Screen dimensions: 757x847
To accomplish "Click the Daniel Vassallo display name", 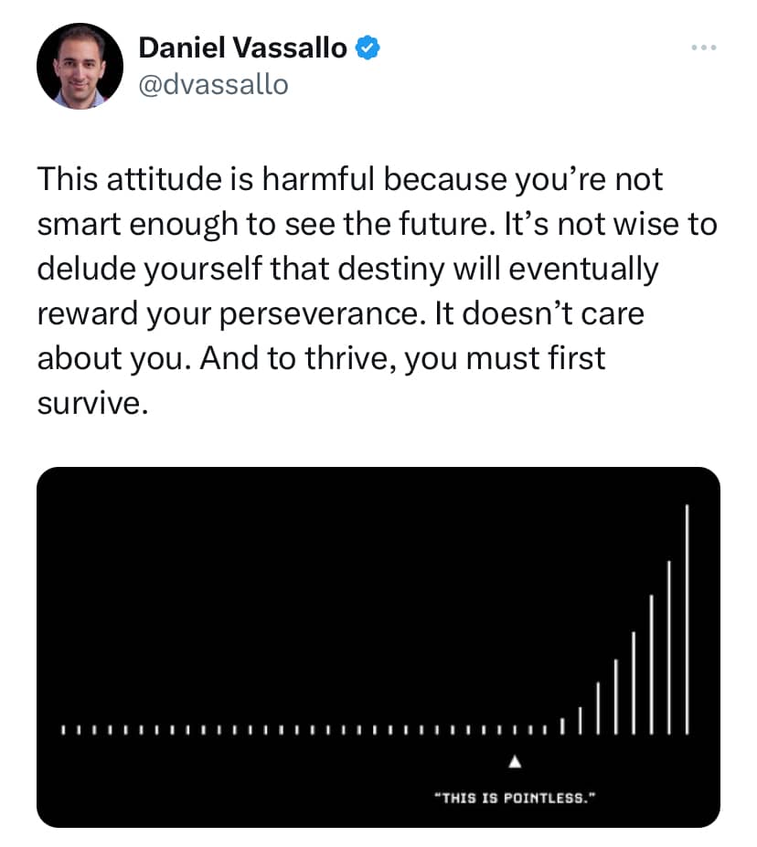I will [x=242, y=48].
